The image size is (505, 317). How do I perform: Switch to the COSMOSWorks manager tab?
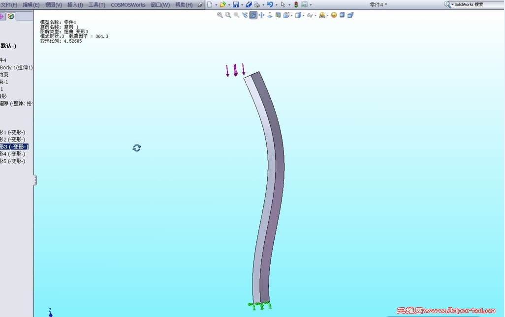(x=11, y=16)
